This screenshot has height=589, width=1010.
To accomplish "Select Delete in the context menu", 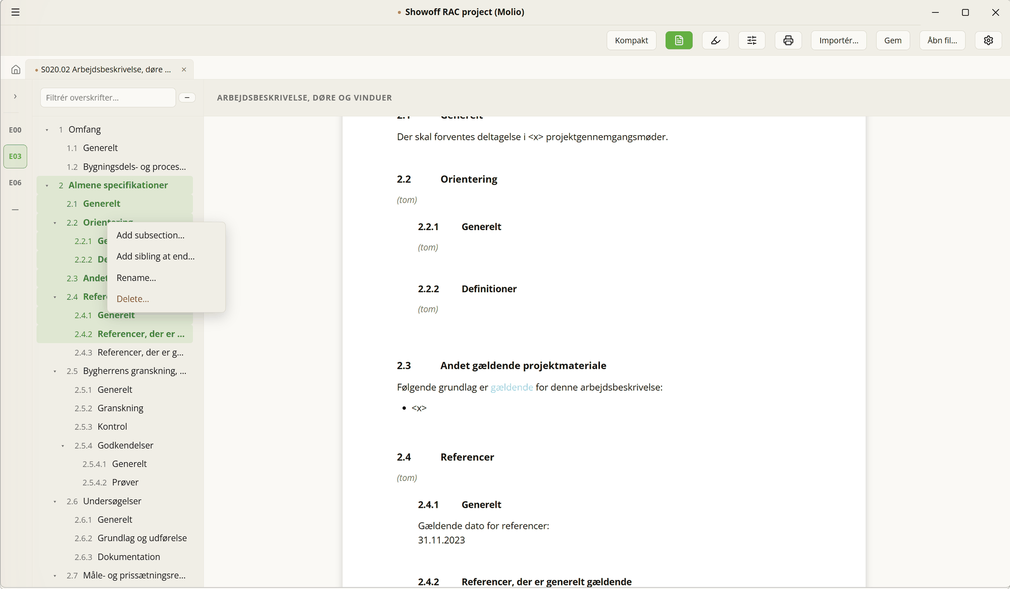I will tap(166, 299).
